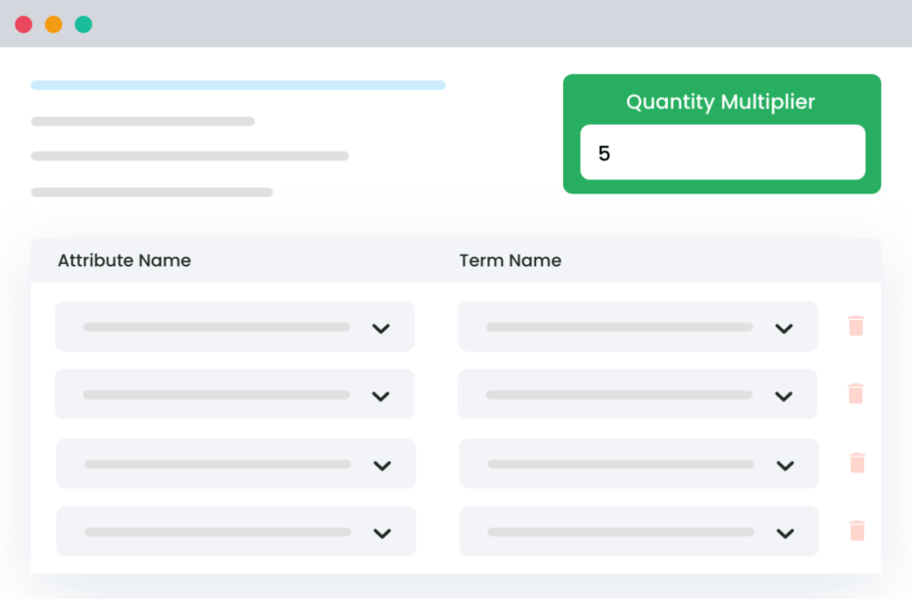Expand the third Term Name dropdown

click(x=639, y=464)
